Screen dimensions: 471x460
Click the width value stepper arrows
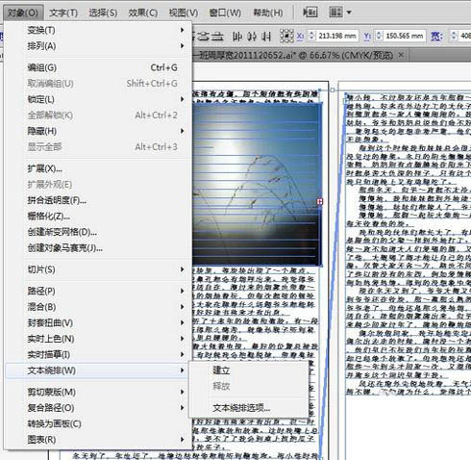tap(454, 36)
